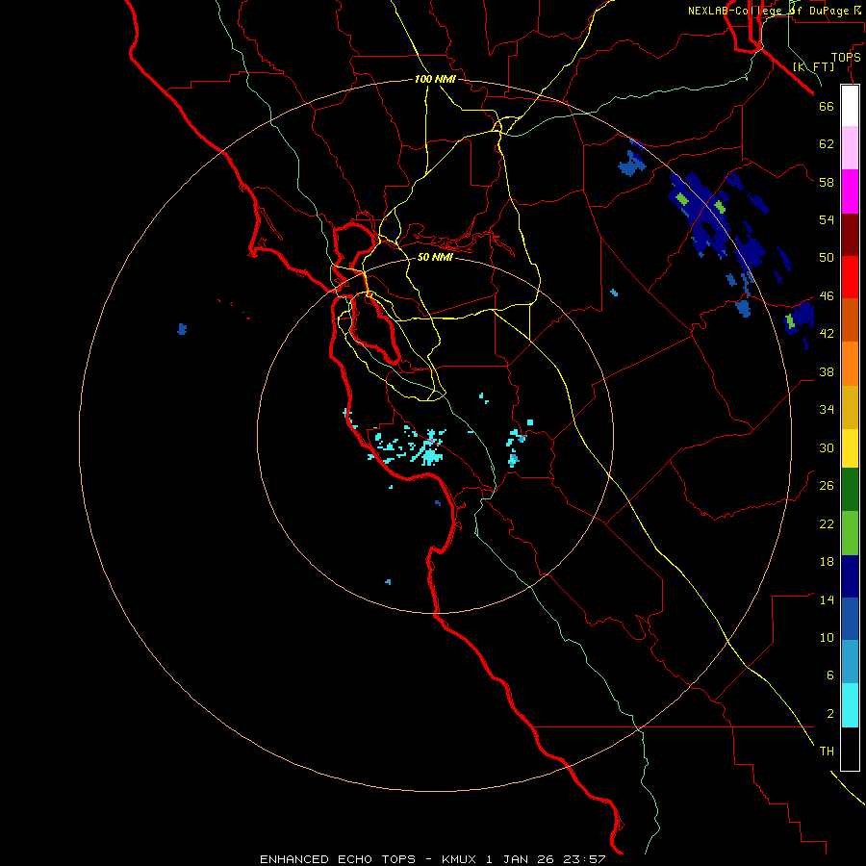Image resolution: width=866 pixels, height=866 pixels.
Task: Click the legend value 62
Action: pyautogui.click(x=827, y=144)
